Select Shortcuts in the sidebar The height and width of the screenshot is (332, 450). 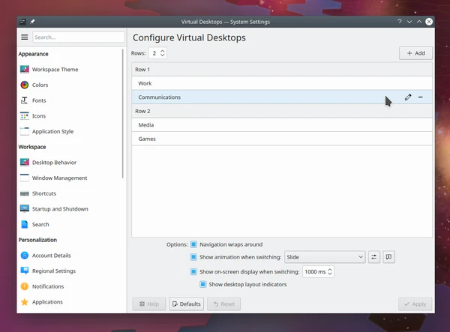tap(44, 193)
